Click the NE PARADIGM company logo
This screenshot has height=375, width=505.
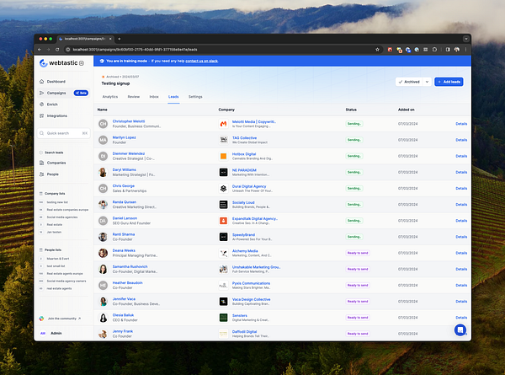click(x=223, y=172)
